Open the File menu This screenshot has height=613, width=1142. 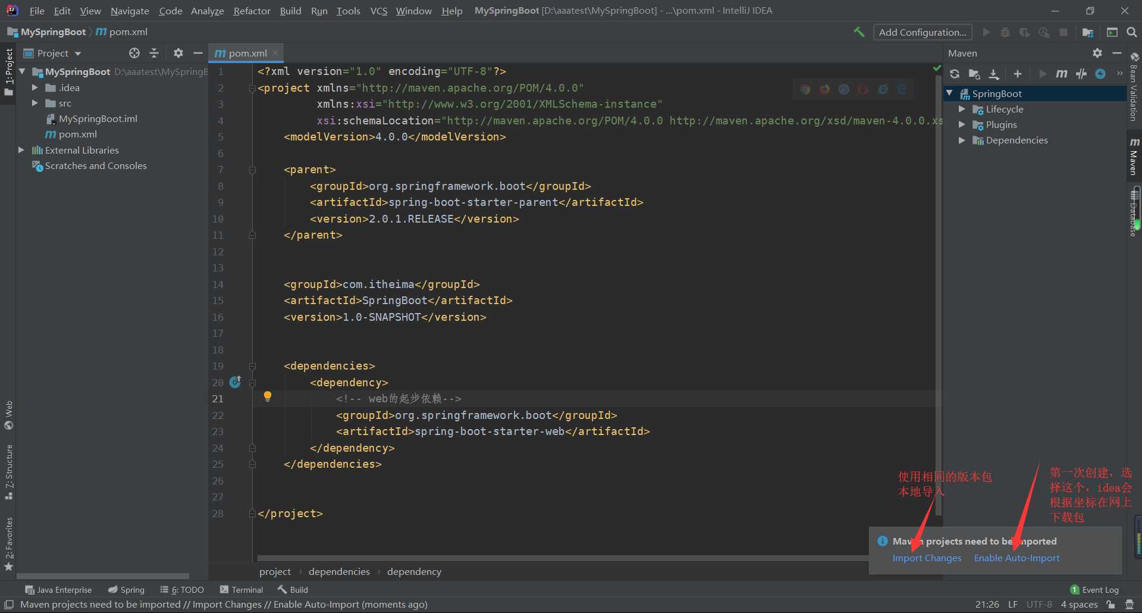37,11
